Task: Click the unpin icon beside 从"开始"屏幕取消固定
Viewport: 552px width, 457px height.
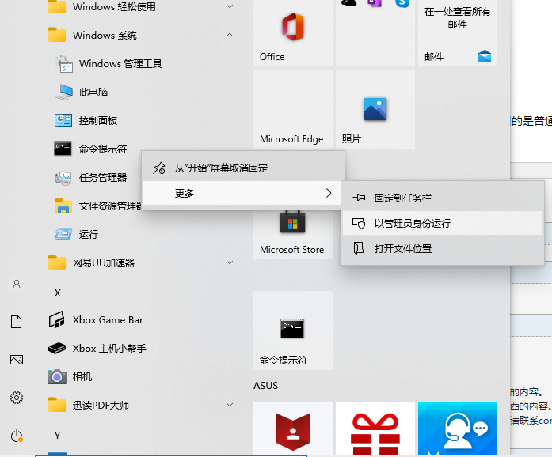Action: click(159, 168)
